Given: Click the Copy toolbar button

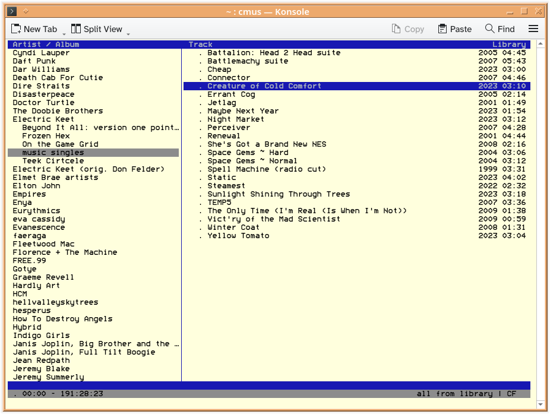Looking at the screenshot, I should pyautogui.click(x=408, y=29).
